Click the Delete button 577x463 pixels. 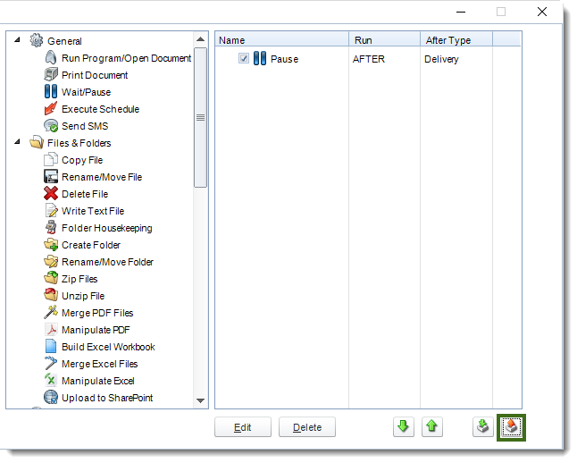pyautogui.click(x=307, y=427)
